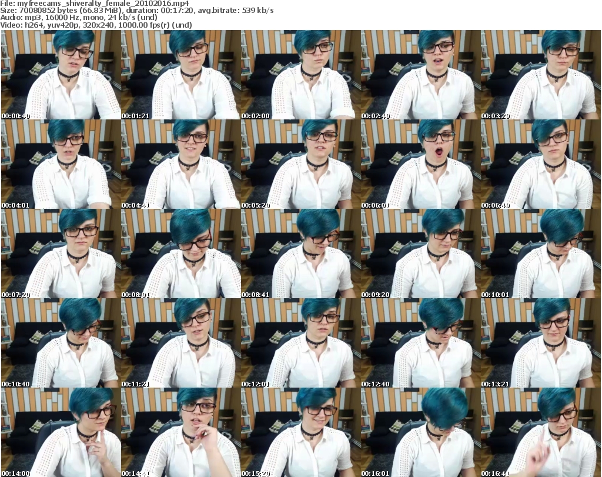Select thumbnail at timestamp 00:10:40
The image size is (602, 477).
tap(61, 343)
